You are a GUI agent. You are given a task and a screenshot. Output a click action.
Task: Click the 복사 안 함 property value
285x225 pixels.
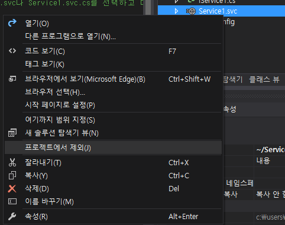(270, 194)
